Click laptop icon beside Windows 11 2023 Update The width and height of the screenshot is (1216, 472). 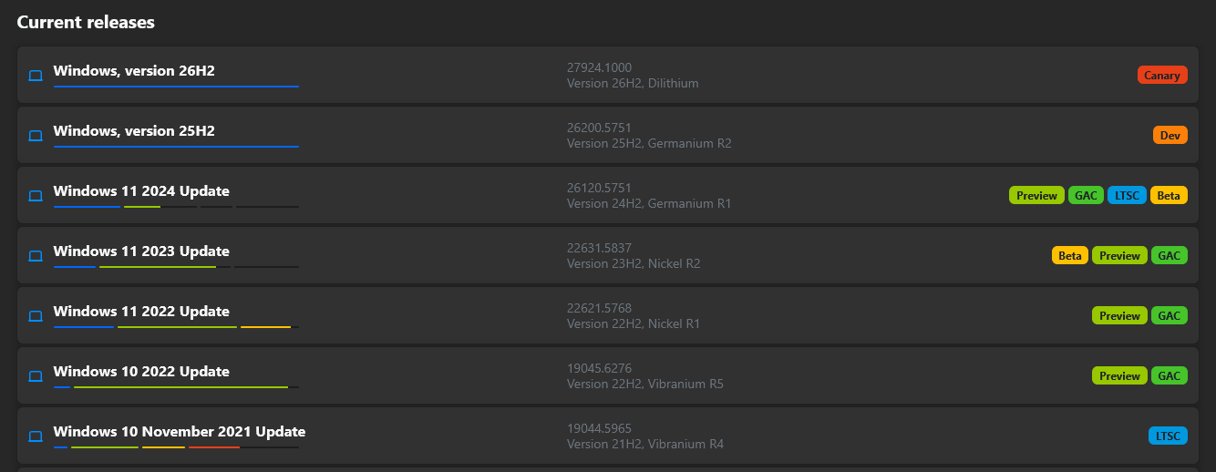[36, 256]
